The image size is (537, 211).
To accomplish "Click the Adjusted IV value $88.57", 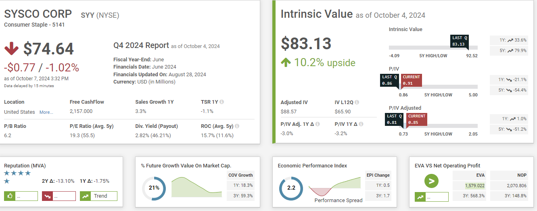I will point(288,111).
